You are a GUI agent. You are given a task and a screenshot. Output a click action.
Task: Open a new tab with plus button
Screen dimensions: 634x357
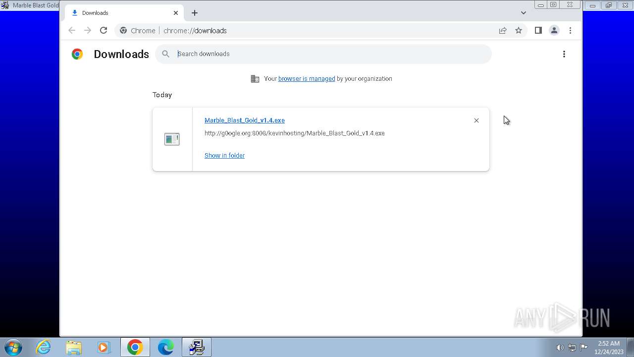[x=195, y=13]
